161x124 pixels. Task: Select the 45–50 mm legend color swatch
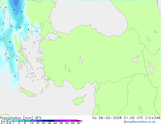click(x=75, y=121)
